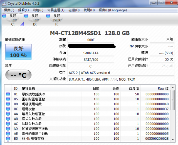Image resolution: width=178 pixels, height=145 pixels.
Task: Click raw value 0055002D0028
Action: 157,139
